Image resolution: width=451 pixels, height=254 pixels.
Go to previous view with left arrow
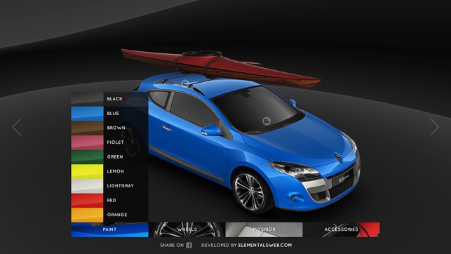point(17,127)
